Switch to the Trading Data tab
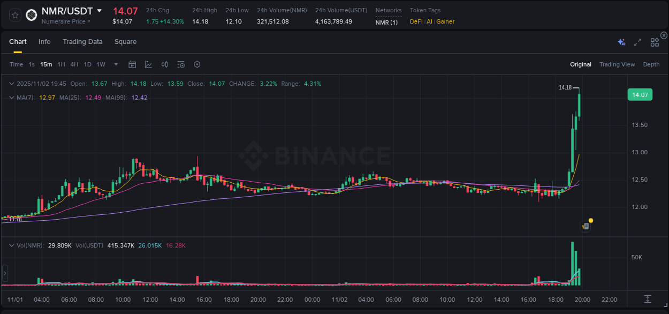This screenshot has width=669, height=314. point(82,41)
